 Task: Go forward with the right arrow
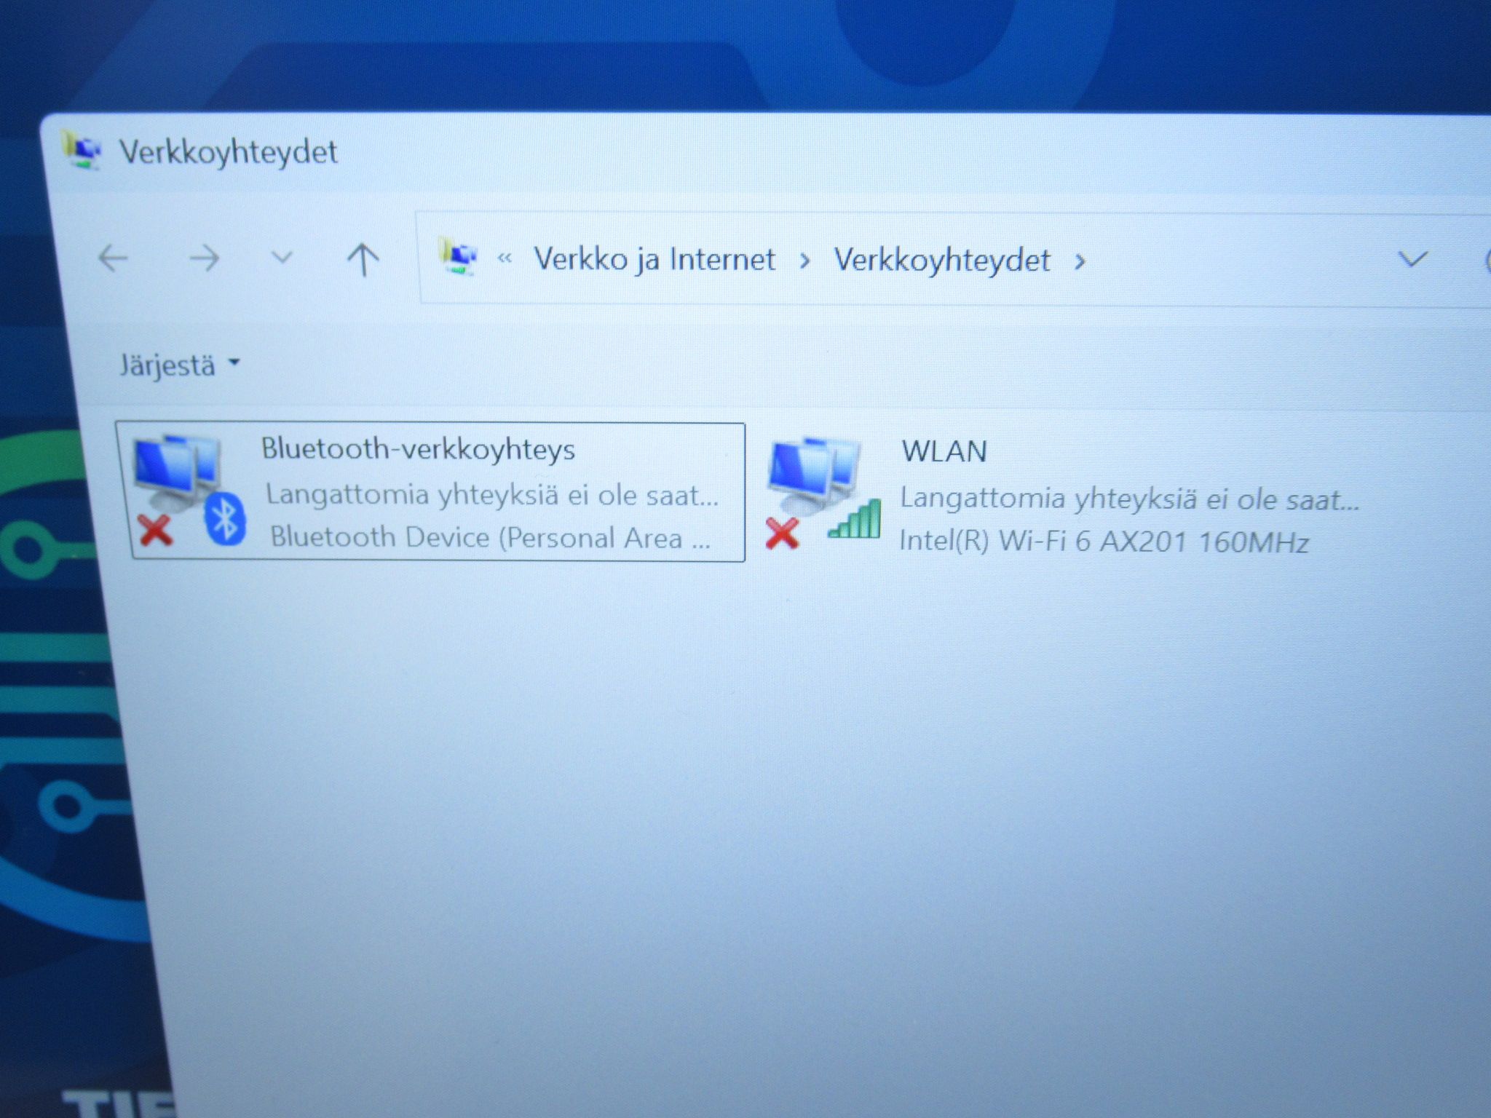click(x=204, y=258)
